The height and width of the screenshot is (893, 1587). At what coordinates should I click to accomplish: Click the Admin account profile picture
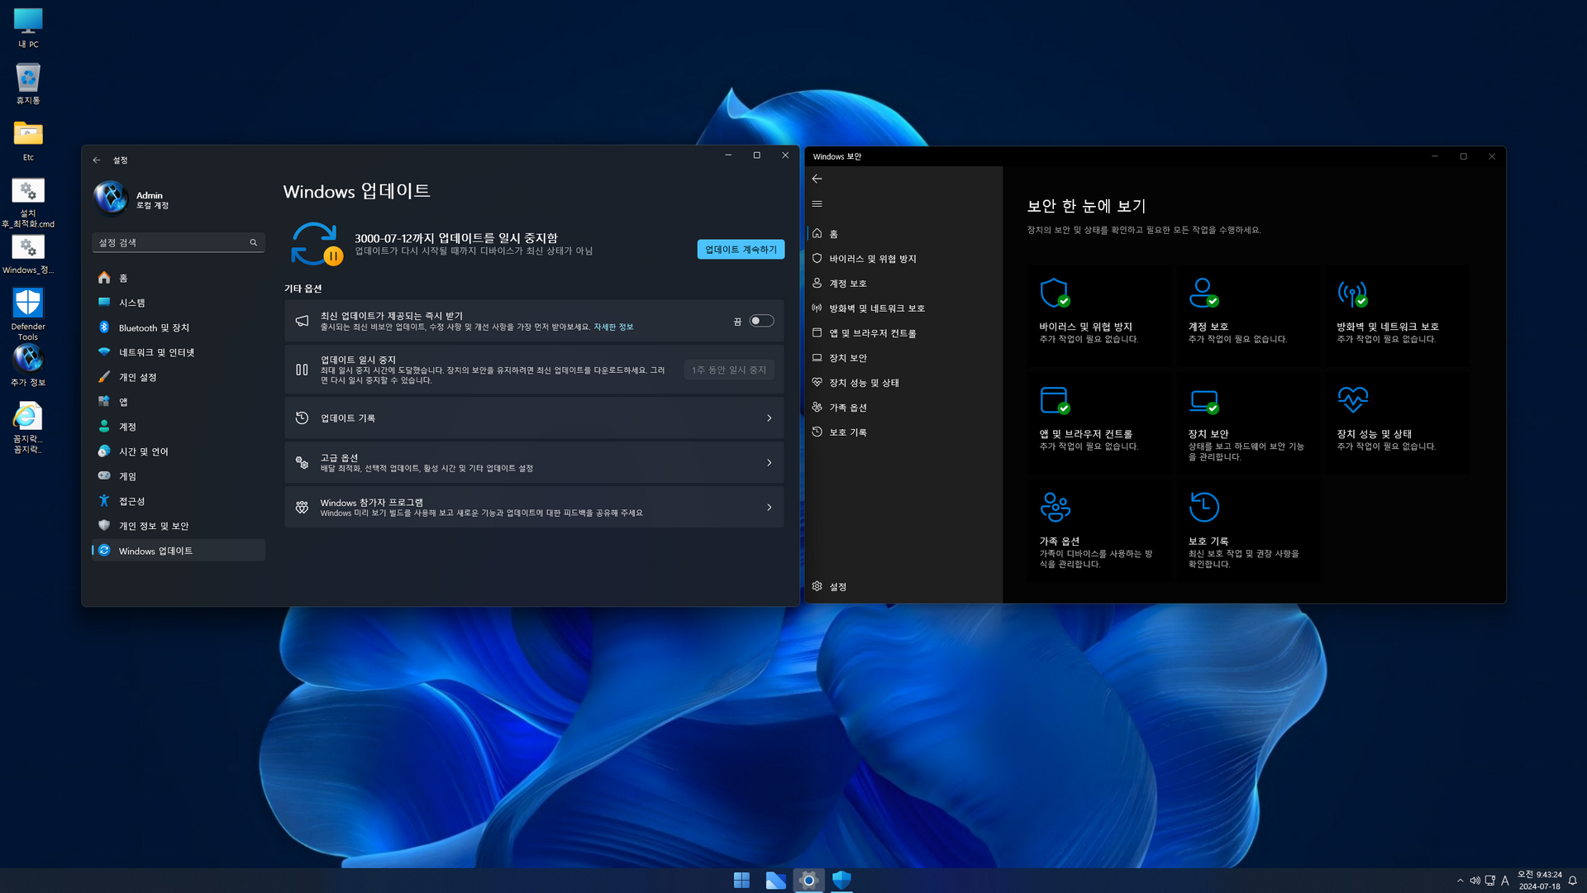111,198
